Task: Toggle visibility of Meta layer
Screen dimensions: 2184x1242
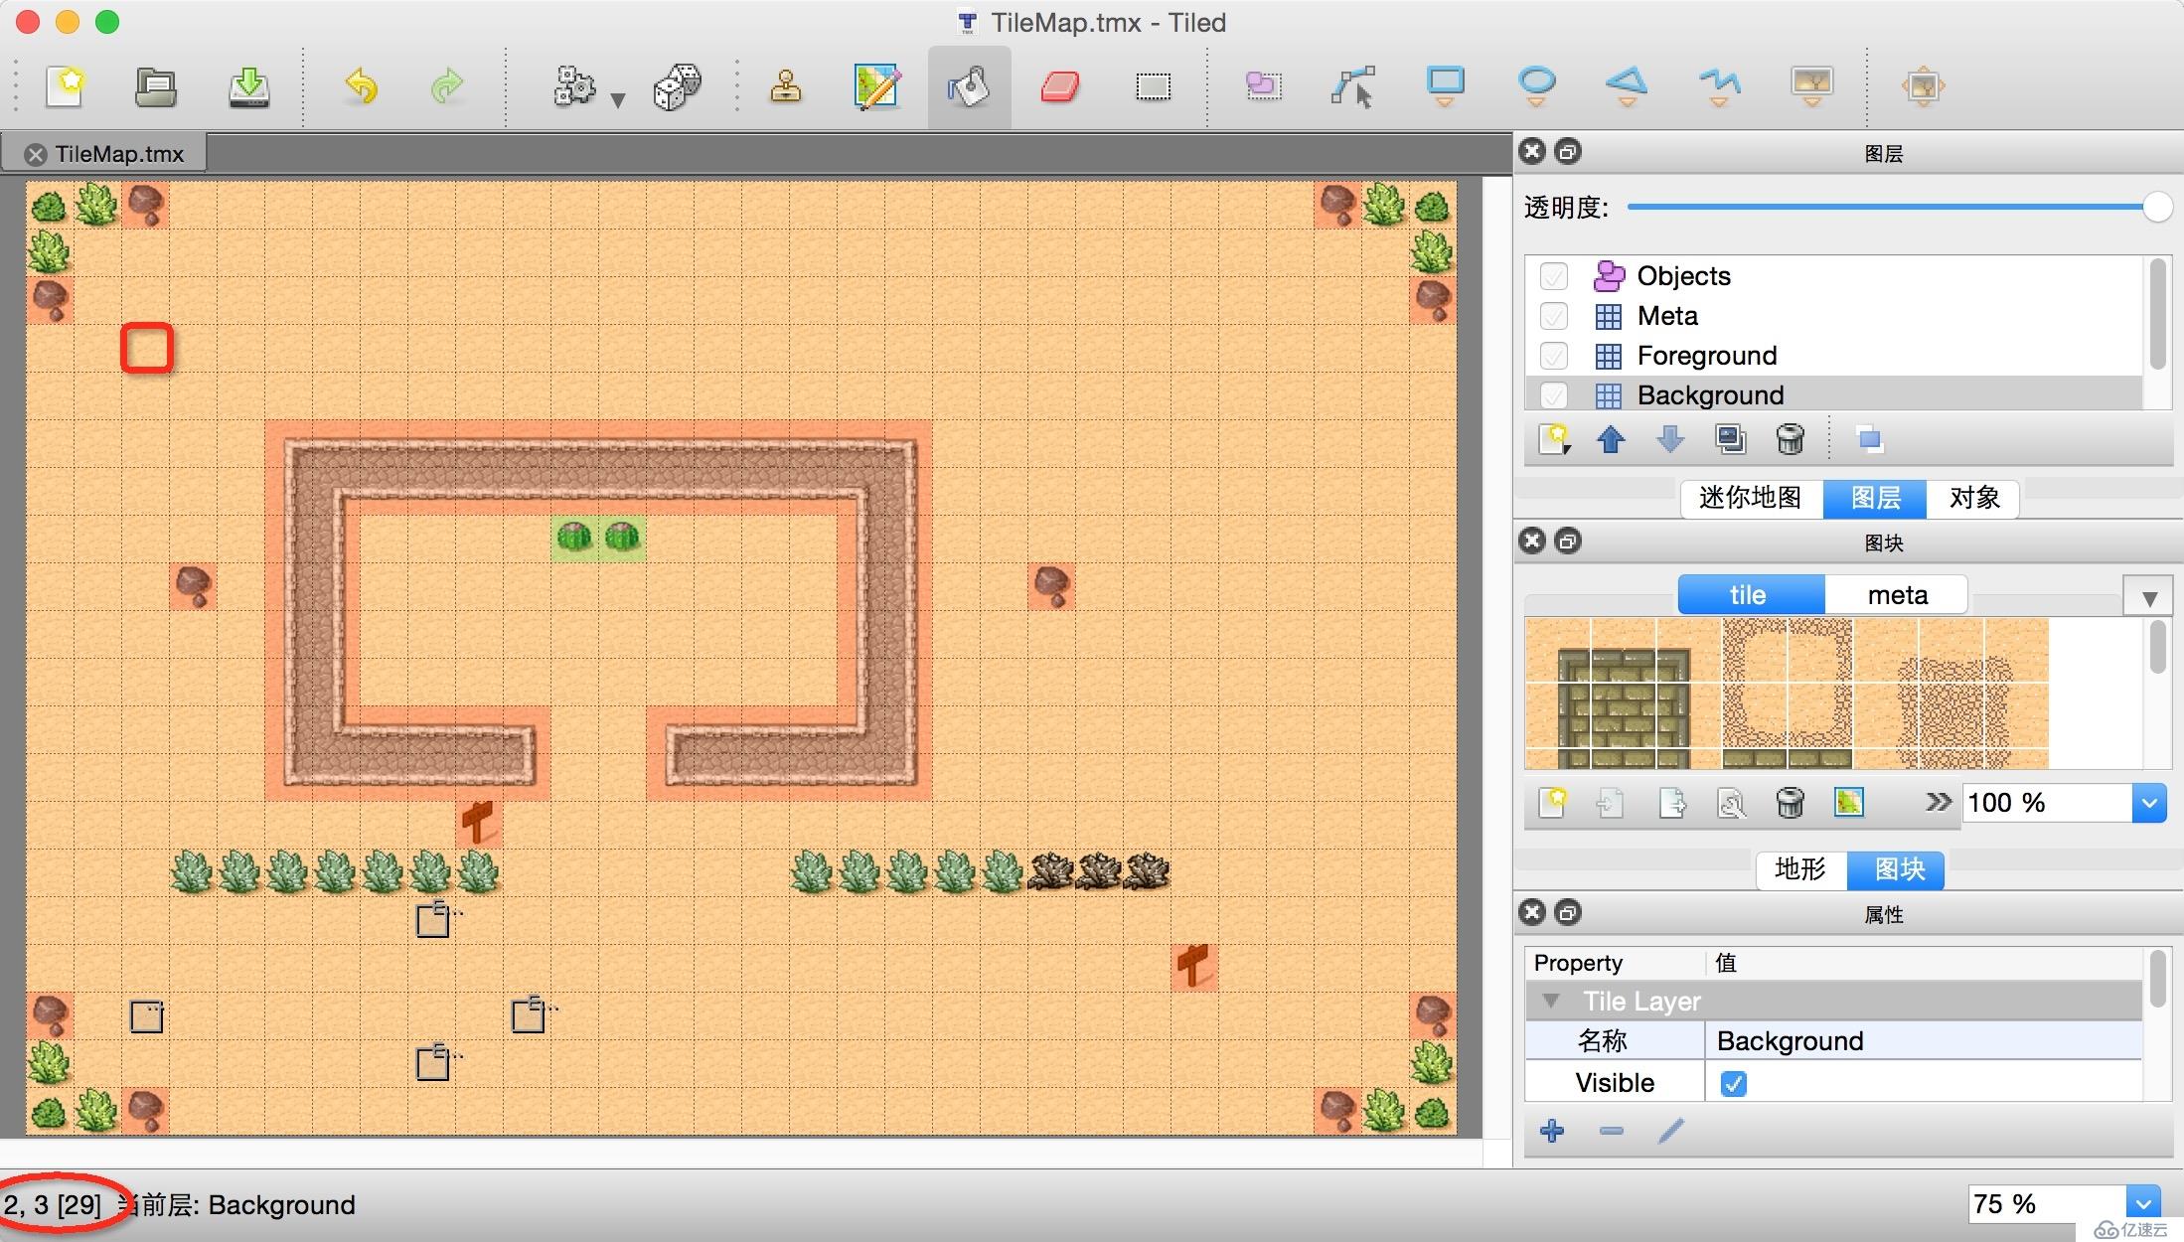Action: point(1552,315)
